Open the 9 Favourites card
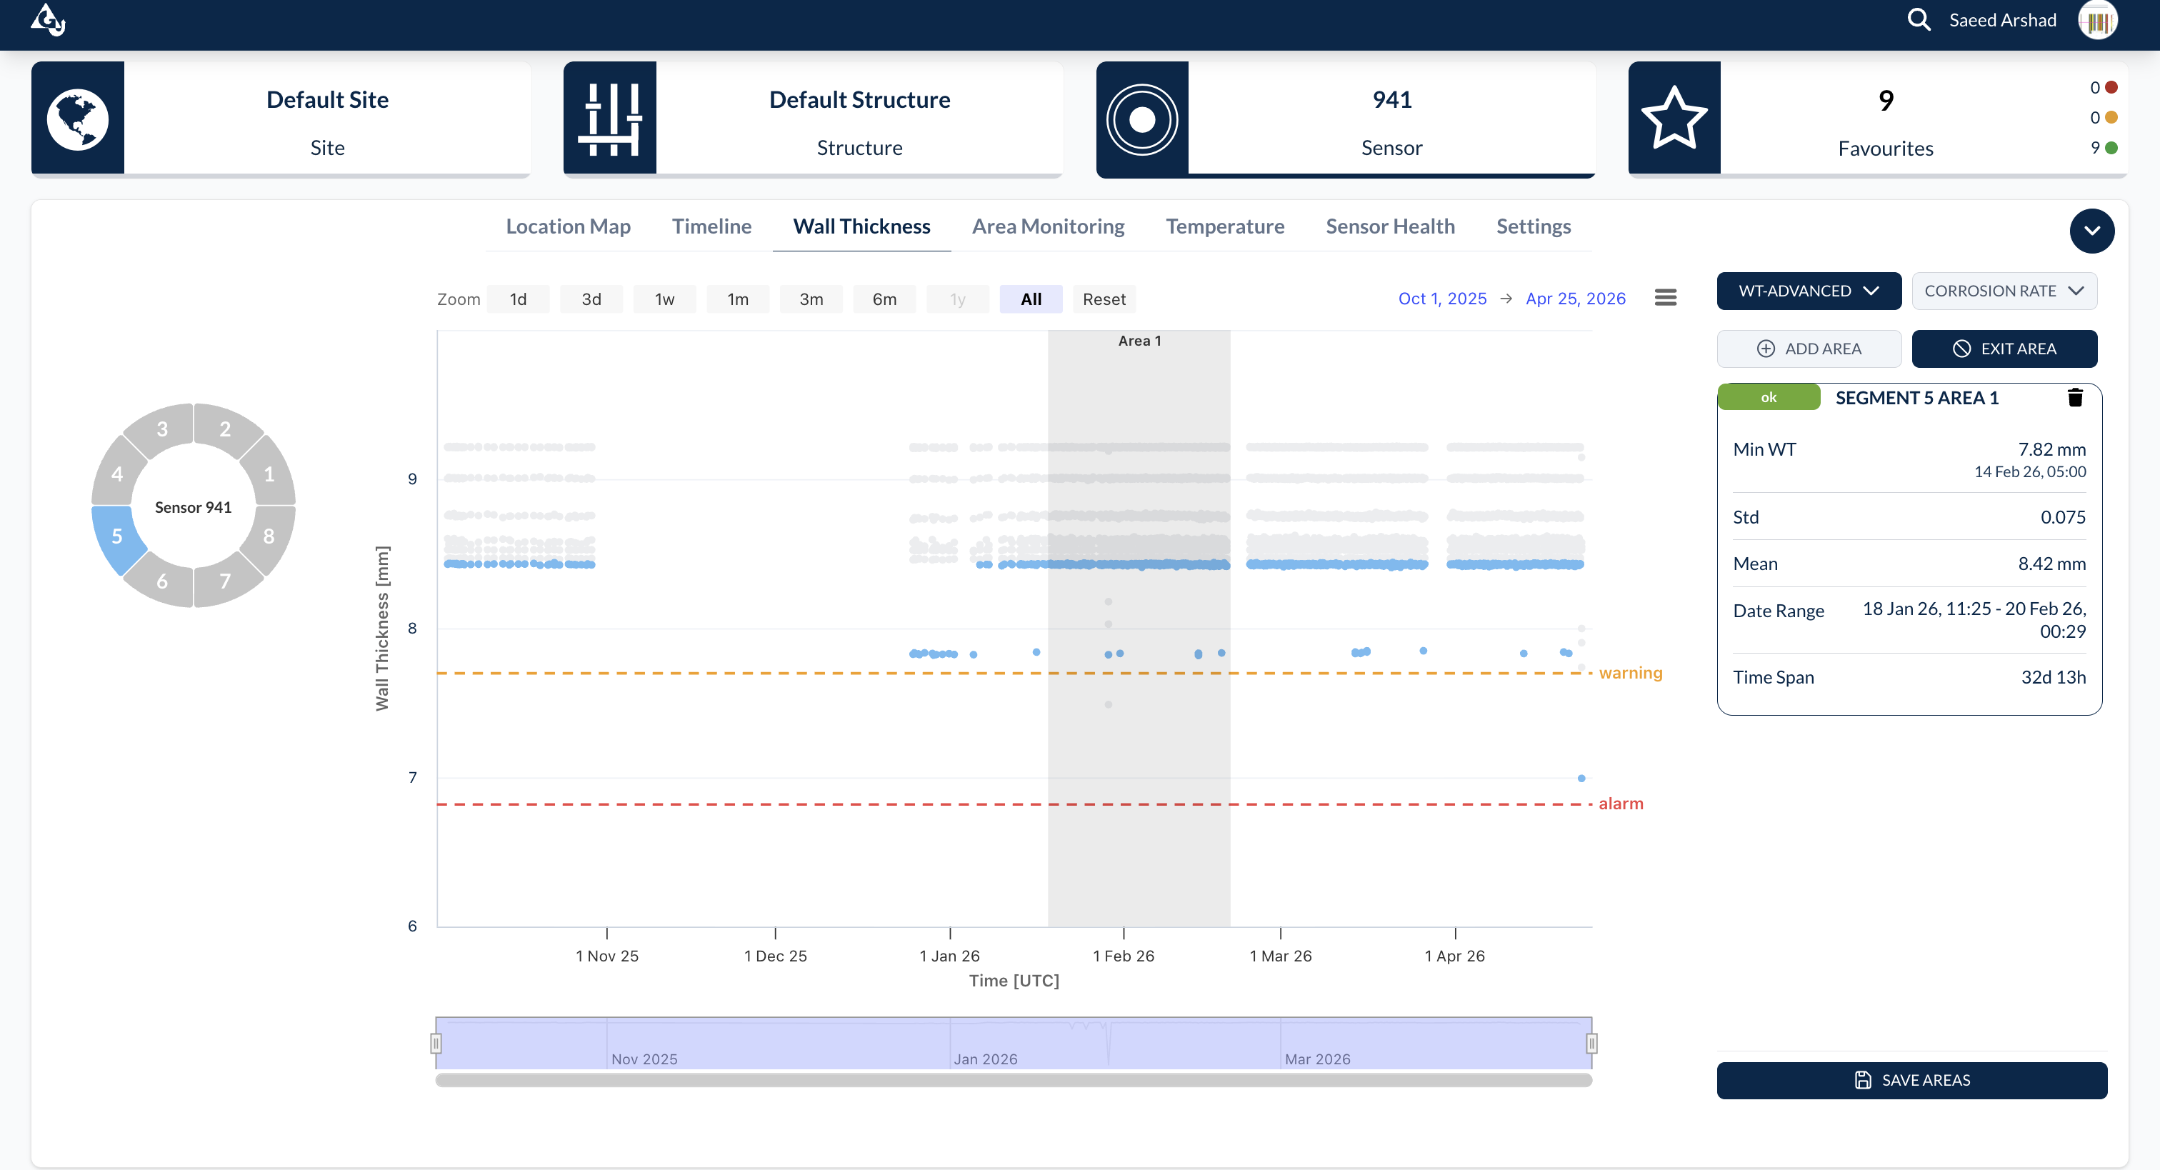 pyautogui.click(x=1877, y=119)
